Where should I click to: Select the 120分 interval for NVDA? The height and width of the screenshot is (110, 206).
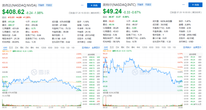[43, 48]
